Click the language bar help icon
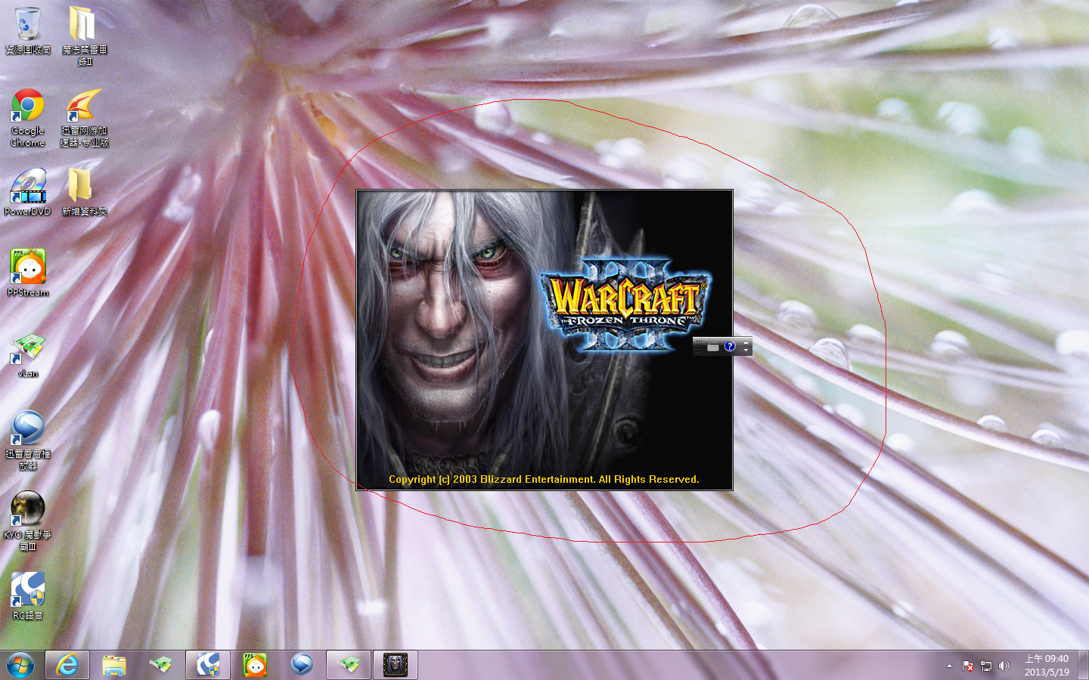 pos(730,347)
